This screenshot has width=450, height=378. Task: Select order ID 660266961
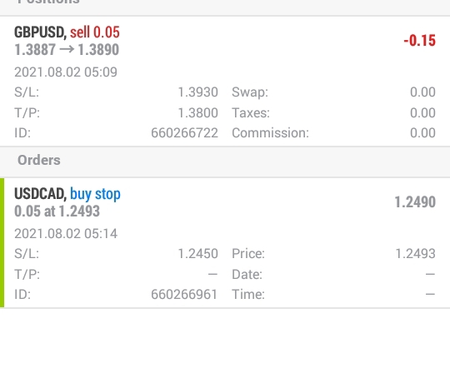tap(184, 294)
